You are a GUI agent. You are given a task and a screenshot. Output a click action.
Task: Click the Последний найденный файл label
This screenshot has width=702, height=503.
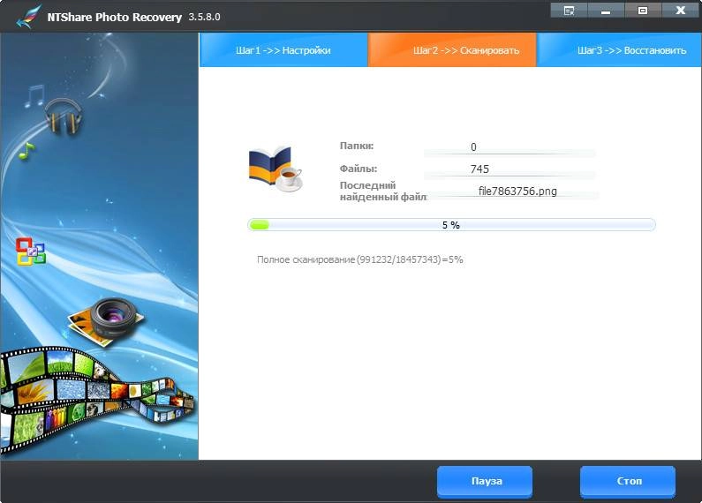pyautogui.click(x=383, y=191)
